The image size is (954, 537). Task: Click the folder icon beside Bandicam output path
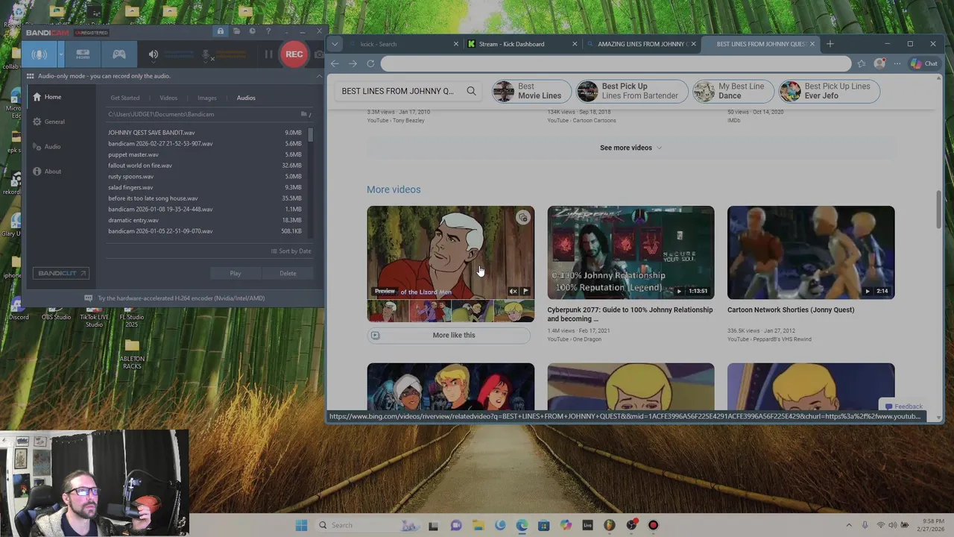303,114
